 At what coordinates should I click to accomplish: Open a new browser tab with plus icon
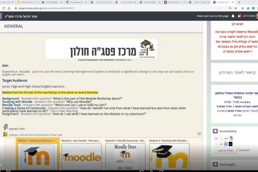[239, 2]
